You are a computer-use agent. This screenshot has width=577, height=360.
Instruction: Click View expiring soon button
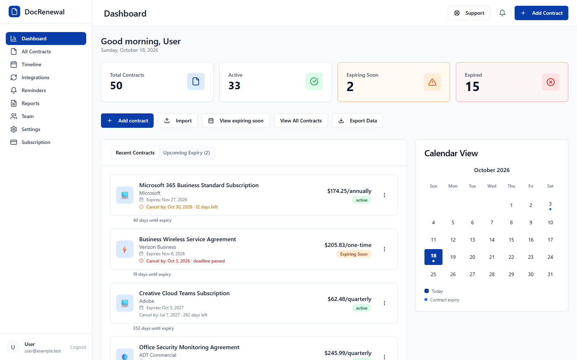pyautogui.click(x=236, y=121)
